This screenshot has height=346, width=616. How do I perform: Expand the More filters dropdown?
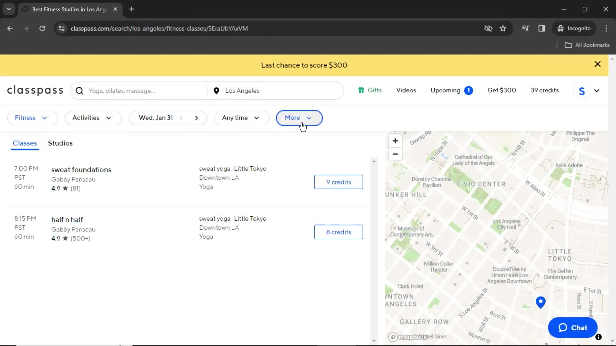tap(299, 118)
